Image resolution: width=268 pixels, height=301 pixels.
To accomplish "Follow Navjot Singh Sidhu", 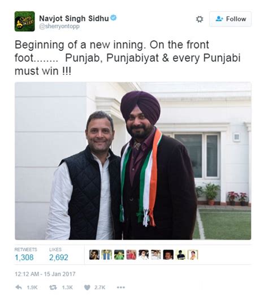I will point(230,19).
